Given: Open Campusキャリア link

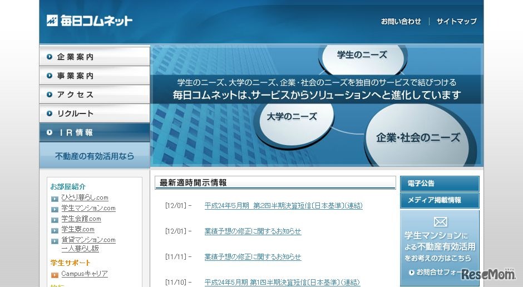Looking at the screenshot, I should point(85,274).
